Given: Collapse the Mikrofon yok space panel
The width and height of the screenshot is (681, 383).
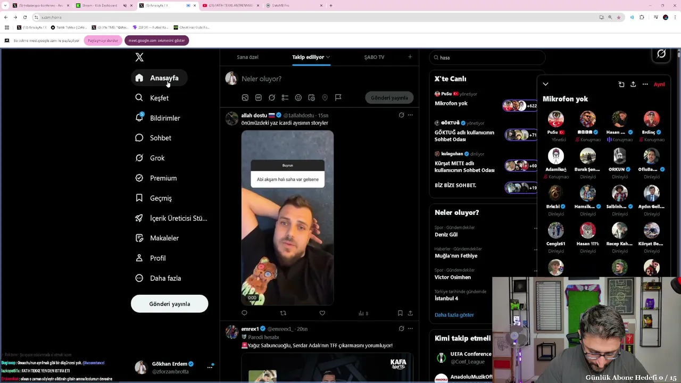Looking at the screenshot, I should click(545, 84).
